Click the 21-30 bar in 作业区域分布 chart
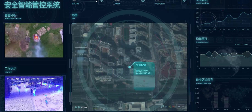Viewport: 252px width, 112px height. [216, 100]
